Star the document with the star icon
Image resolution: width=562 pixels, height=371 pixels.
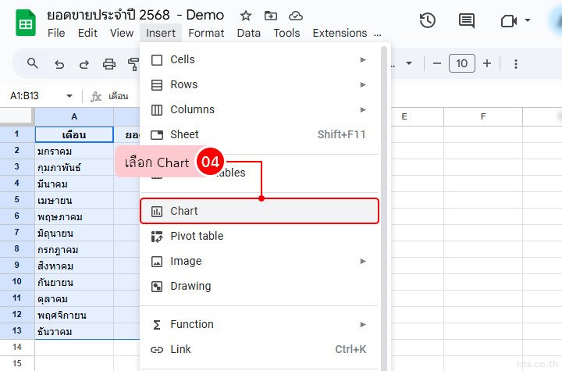point(246,16)
